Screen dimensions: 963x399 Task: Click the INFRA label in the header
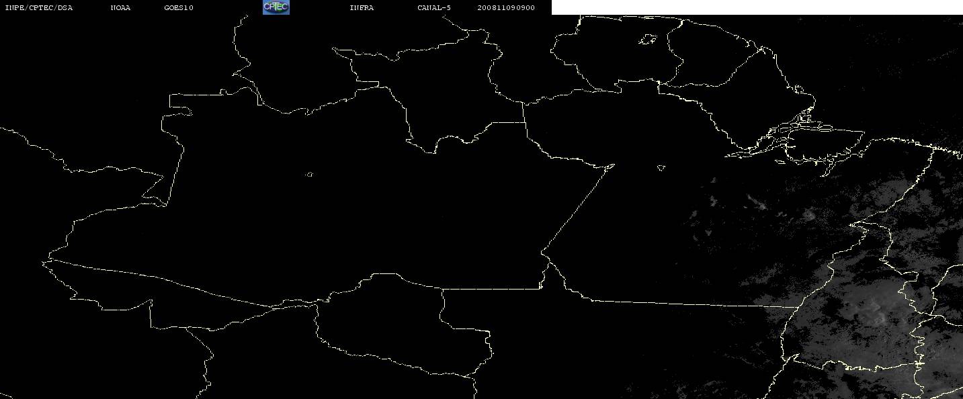[362, 8]
